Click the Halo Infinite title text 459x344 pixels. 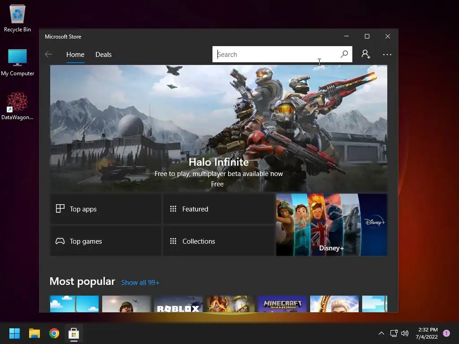(x=219, y=162)
